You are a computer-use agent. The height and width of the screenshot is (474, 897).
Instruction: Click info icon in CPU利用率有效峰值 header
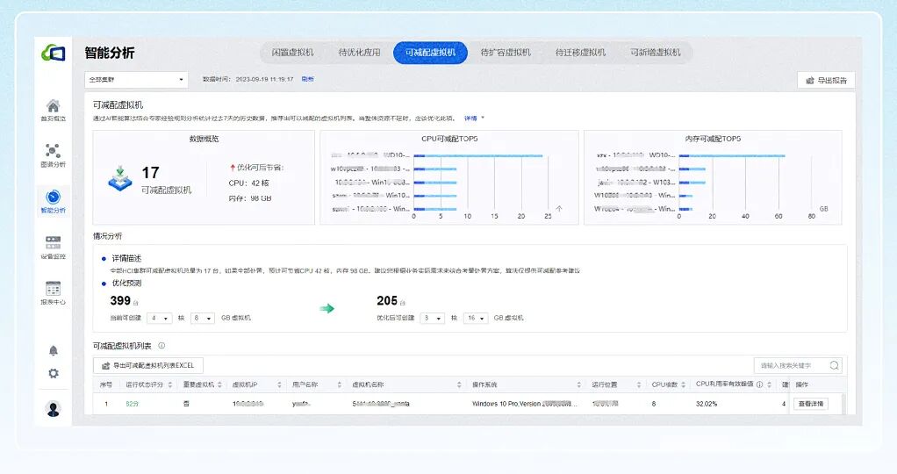pyautogui.click(x=759, y=384)
